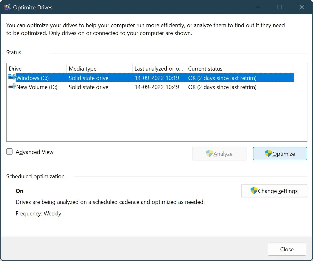Sort by the Drive column header
This screenshot has height=261, width=313.
click(37, 68)
